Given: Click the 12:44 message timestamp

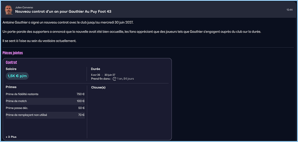Looking at the screenshot, I should click(289, 10).
